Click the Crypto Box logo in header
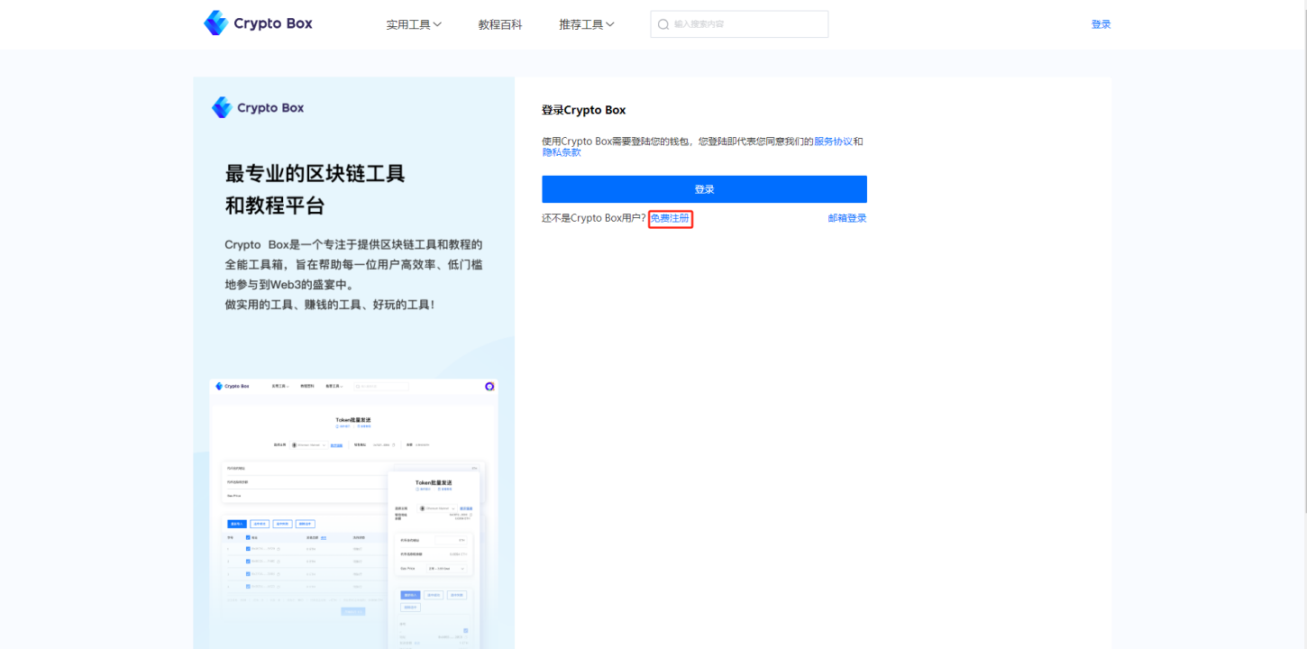The image size is (1307, 649). 258,23
